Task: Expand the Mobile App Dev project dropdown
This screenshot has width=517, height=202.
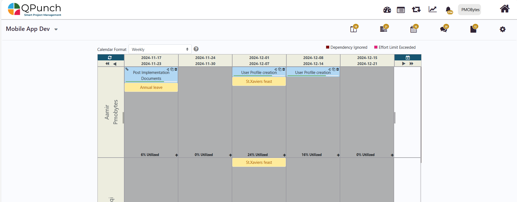Action: point(56,29)
